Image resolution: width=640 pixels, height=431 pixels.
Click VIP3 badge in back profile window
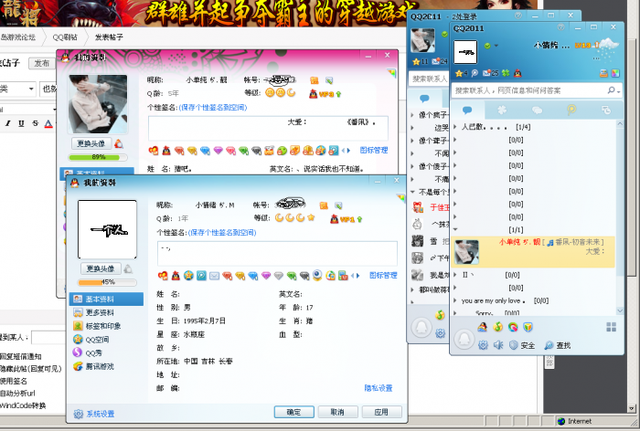point(325,94)
